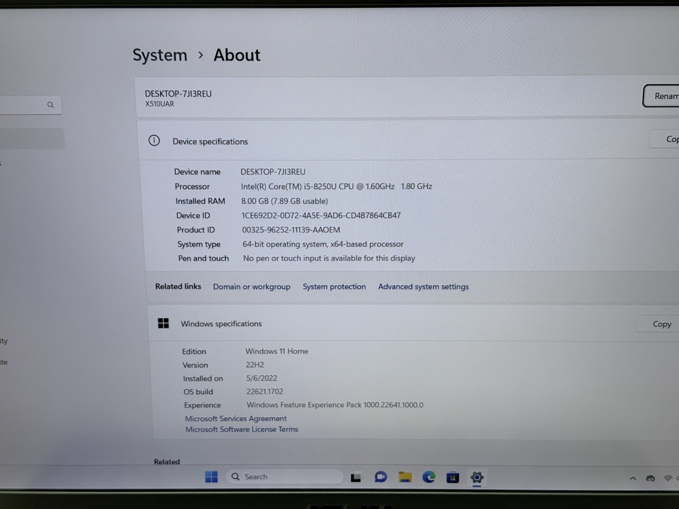Select the 8.00 GB installed RAM value
Viewport: 679px width, 509px height.
tap(284, 201)
